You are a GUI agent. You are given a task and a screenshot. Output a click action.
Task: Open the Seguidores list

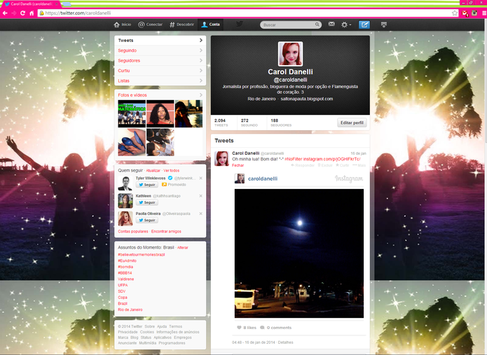(160, 60)
